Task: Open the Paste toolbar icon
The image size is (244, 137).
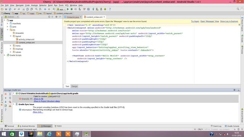Action: [31, 9]
